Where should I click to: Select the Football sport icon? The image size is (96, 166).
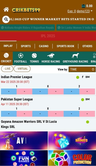pos(21,56)
